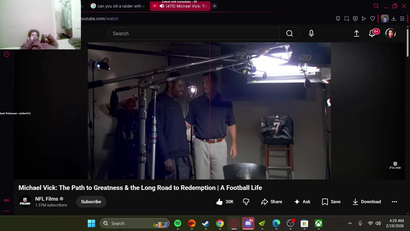Click the Share button

(x=272, y=201)
